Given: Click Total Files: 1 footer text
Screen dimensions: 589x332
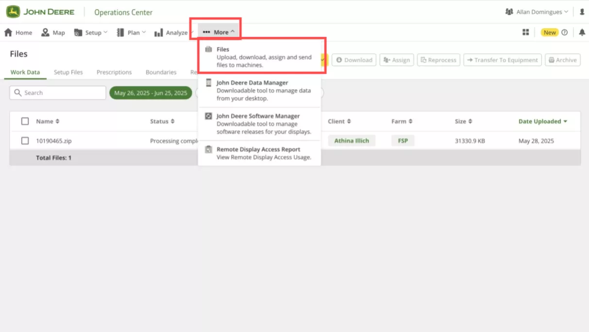Looking at the screenshot, I should pyautogui.click(x=53, y=158).
